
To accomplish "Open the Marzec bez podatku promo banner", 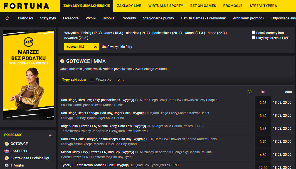I will pos(28,75).
